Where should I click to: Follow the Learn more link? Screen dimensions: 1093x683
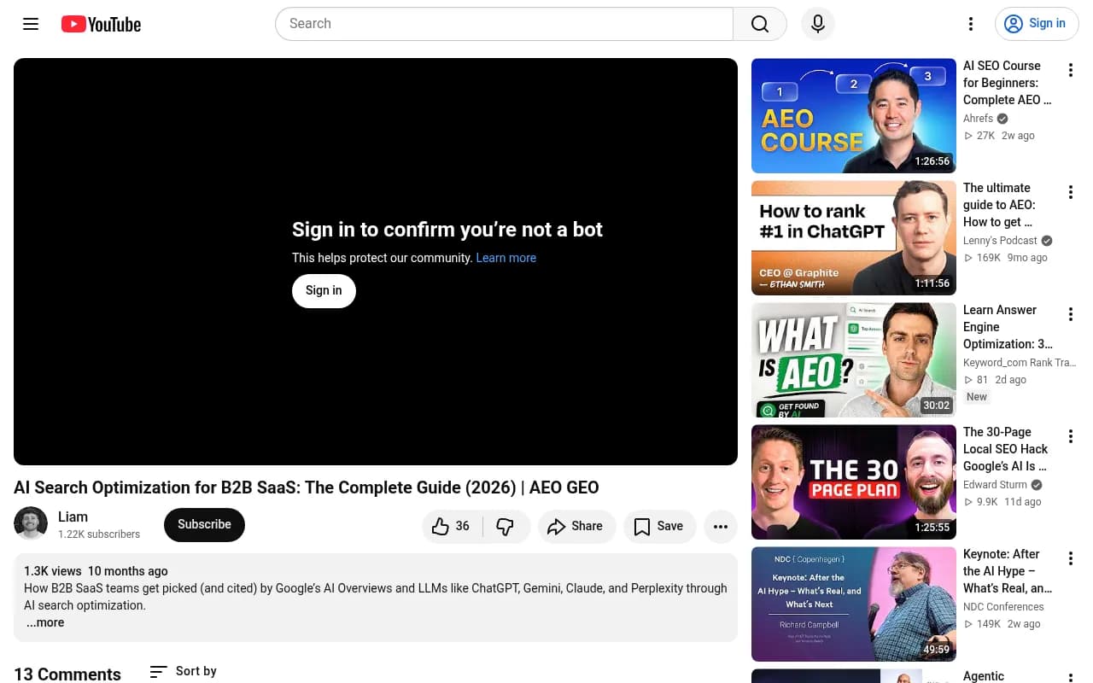coord(506,258)
